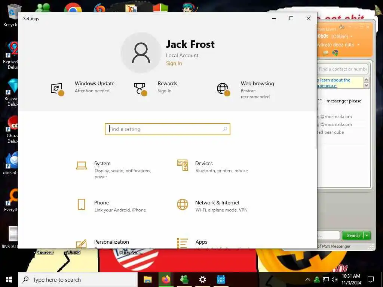Click the magnifier in Find a setting

(225, 129)
